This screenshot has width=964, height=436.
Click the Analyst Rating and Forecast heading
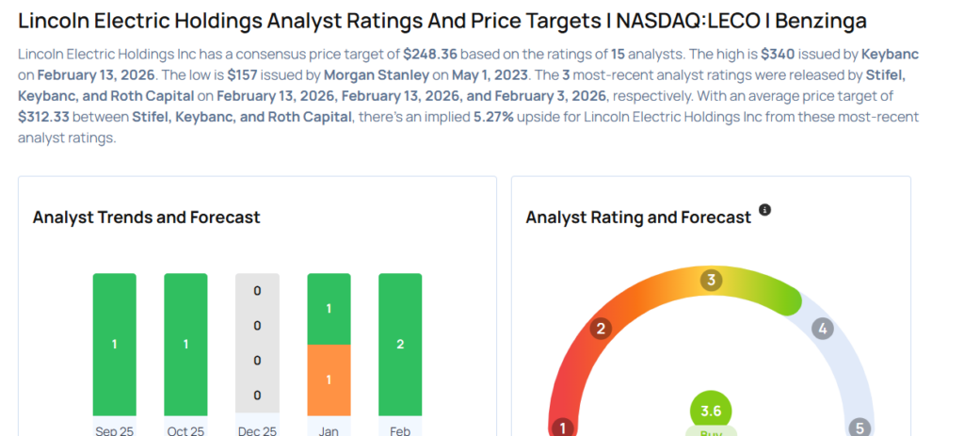[638, 218]
